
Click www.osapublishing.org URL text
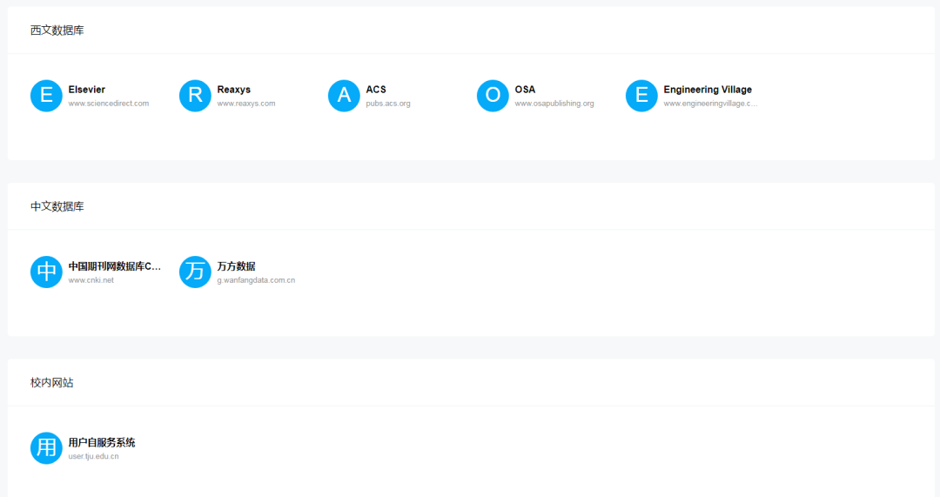(554, 103)
